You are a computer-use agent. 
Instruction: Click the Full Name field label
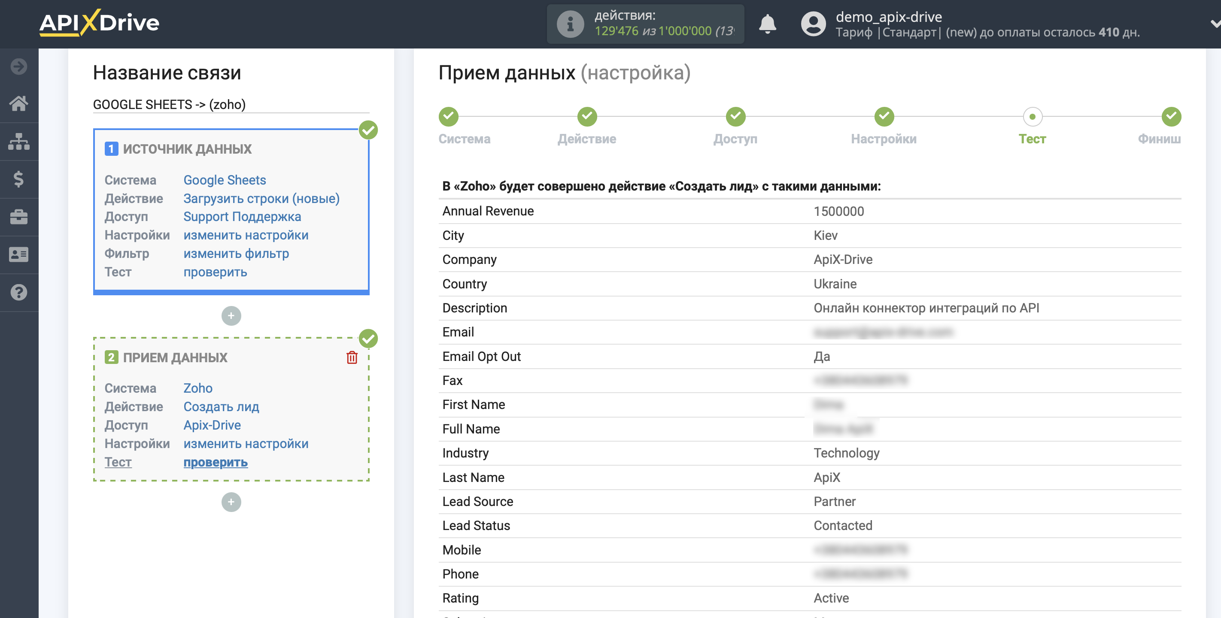coord(471,429)
